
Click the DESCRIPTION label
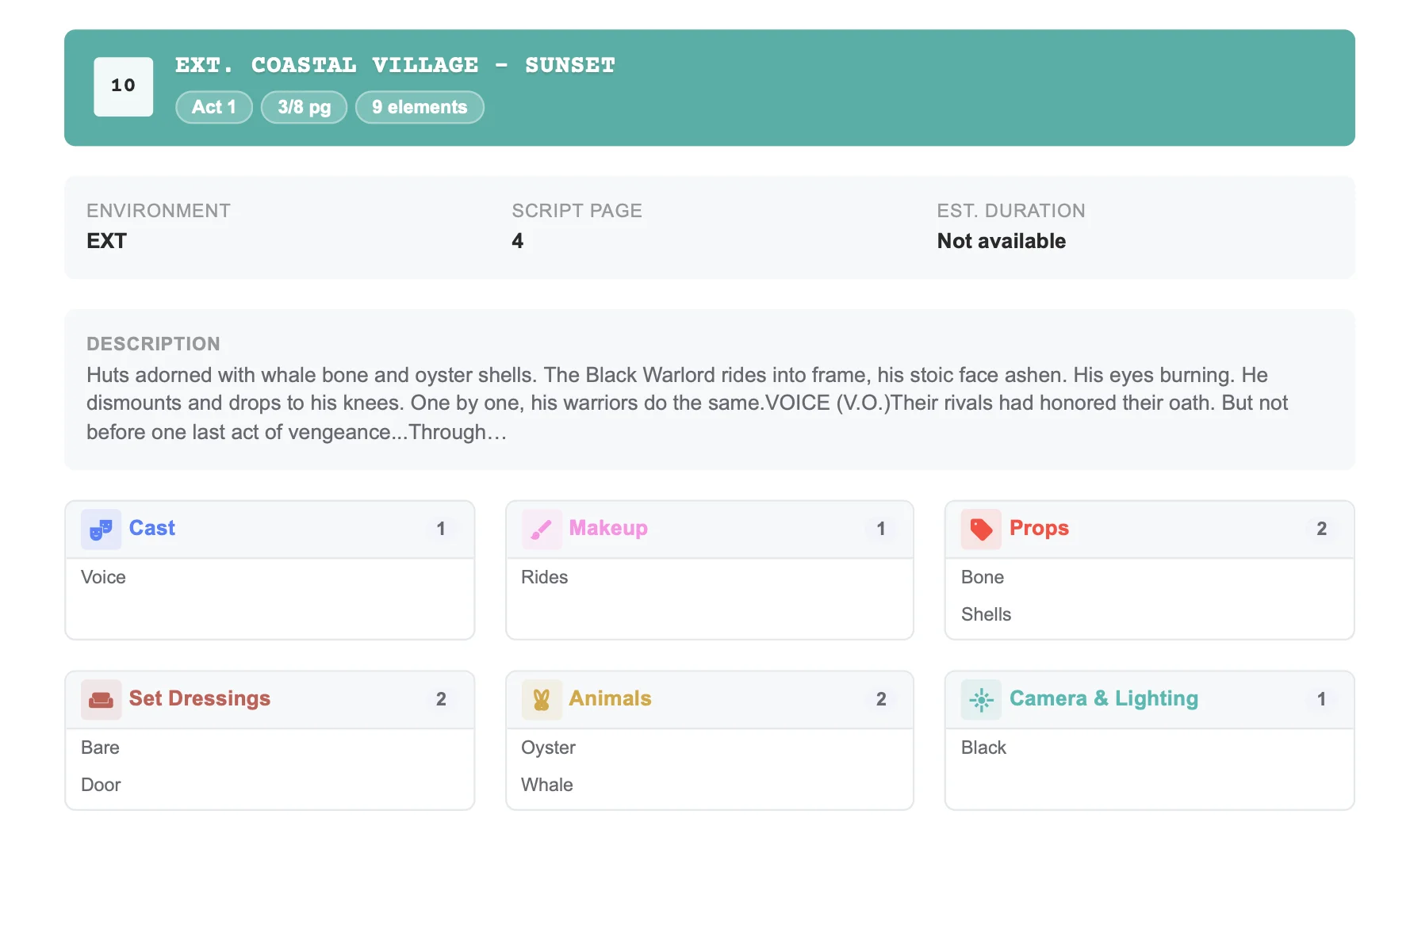(x=153, y=344)
